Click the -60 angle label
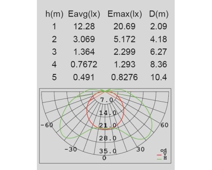This screenshot has width=212, height=170. click(x=47, y=125)
